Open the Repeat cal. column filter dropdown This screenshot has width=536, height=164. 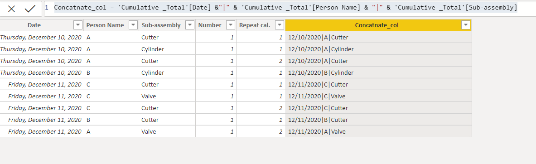[x=280, y=25]
